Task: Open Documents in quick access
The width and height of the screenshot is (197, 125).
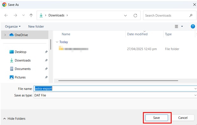Action: coord(23,69)
